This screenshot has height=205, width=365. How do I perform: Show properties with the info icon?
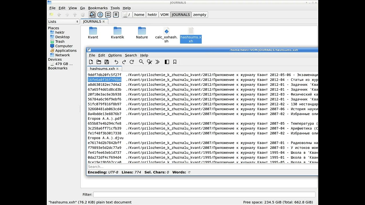(100, 15)
